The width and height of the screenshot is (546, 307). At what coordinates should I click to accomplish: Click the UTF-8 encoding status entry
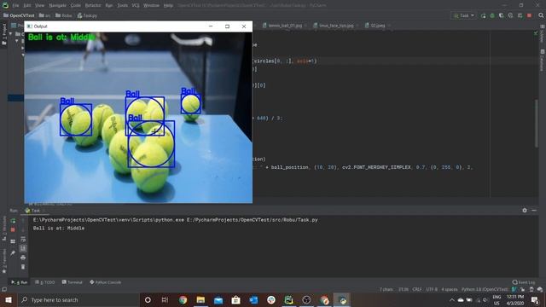point(432,290)
